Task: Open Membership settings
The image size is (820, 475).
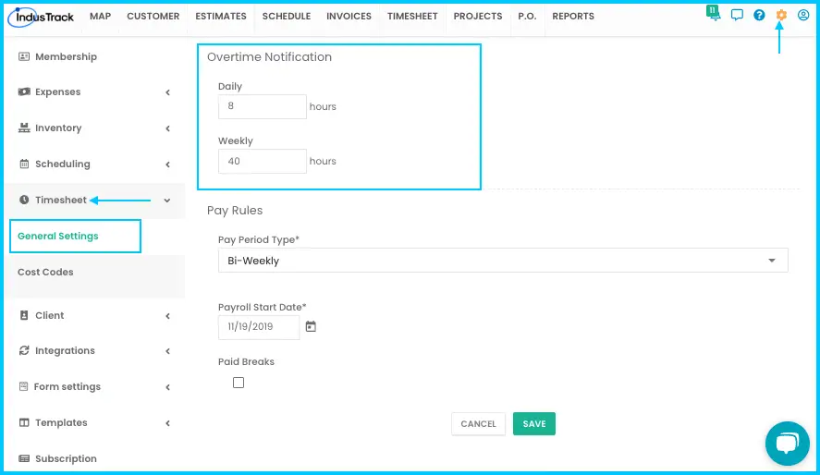Action: tap(66, 56)
